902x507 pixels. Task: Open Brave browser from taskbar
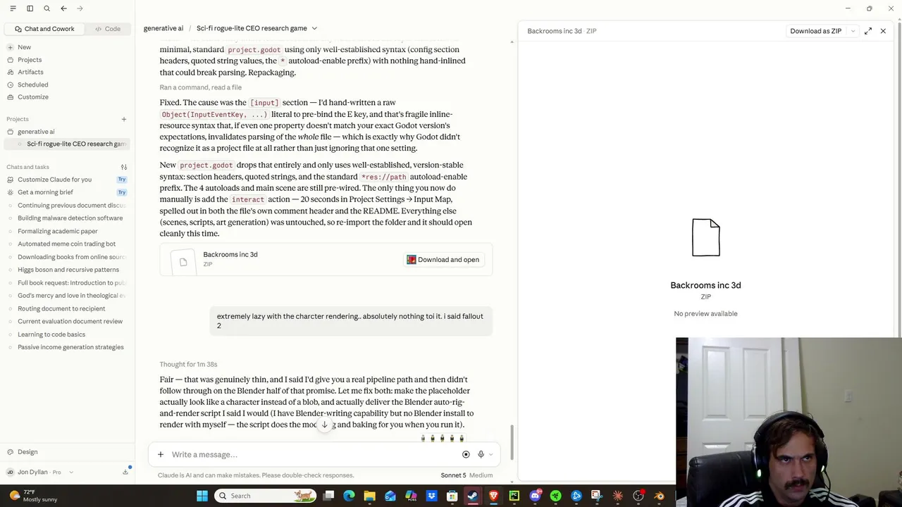pyautogui.click(x=493, y=496)
